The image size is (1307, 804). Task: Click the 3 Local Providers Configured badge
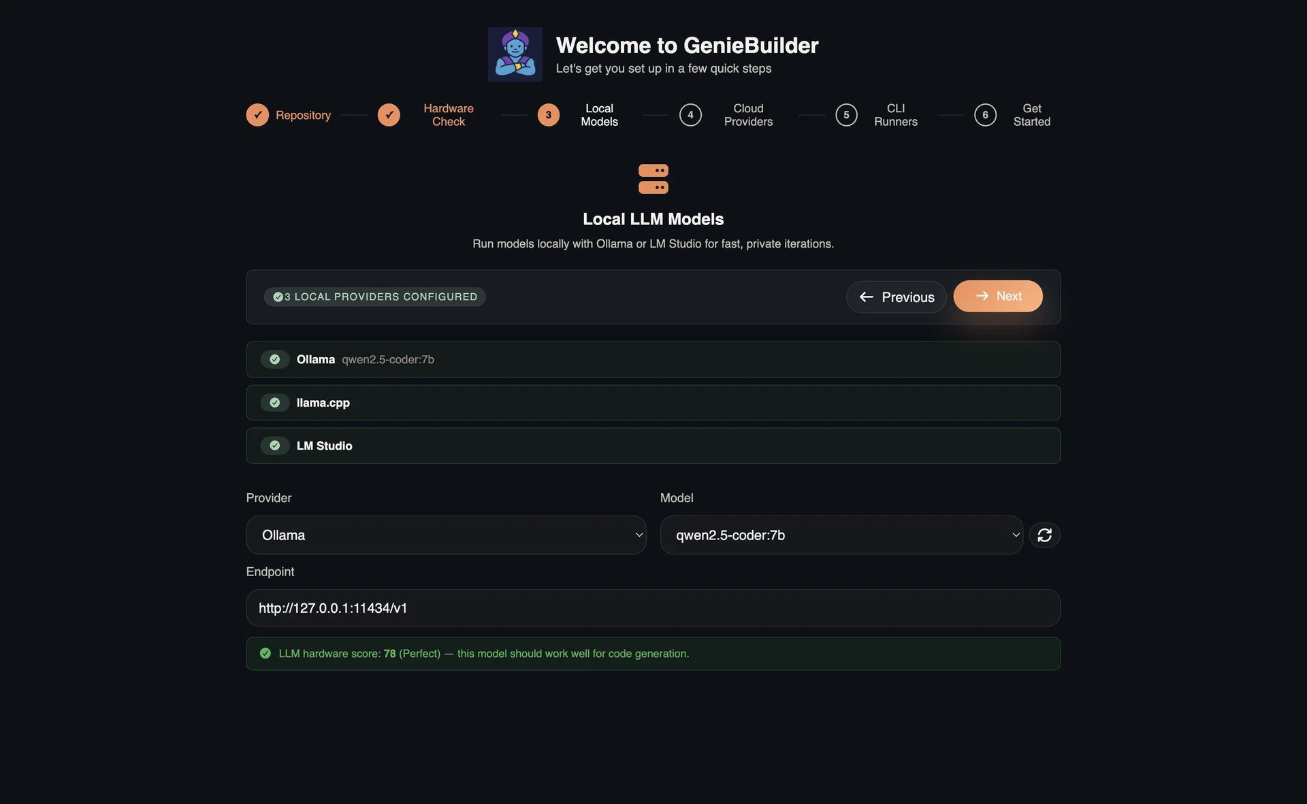point(375,297)
